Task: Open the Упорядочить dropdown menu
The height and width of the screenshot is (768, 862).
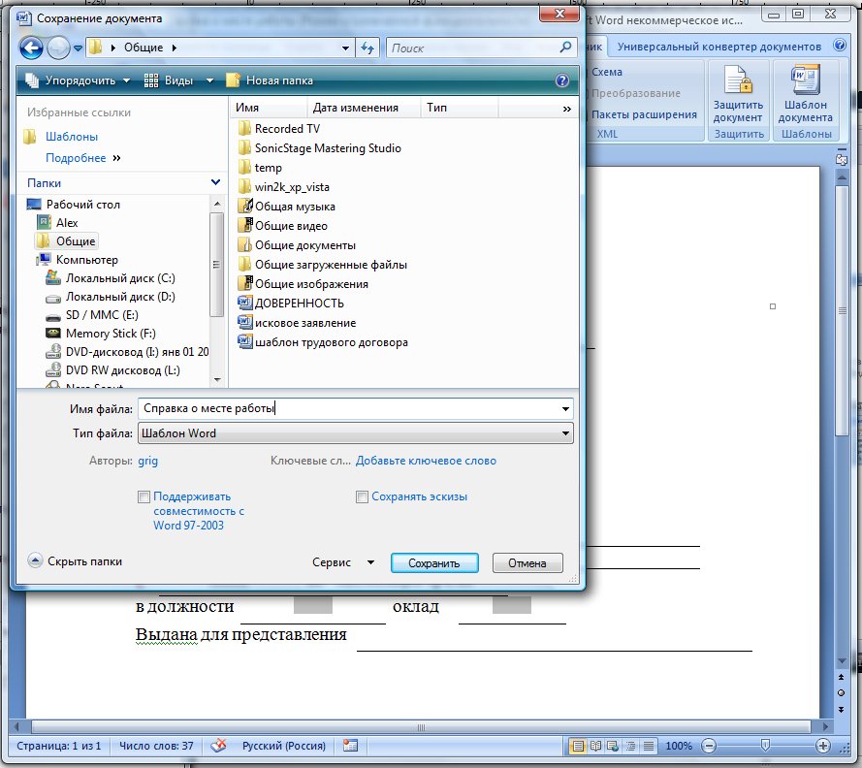Action: (x=126, y=80)
